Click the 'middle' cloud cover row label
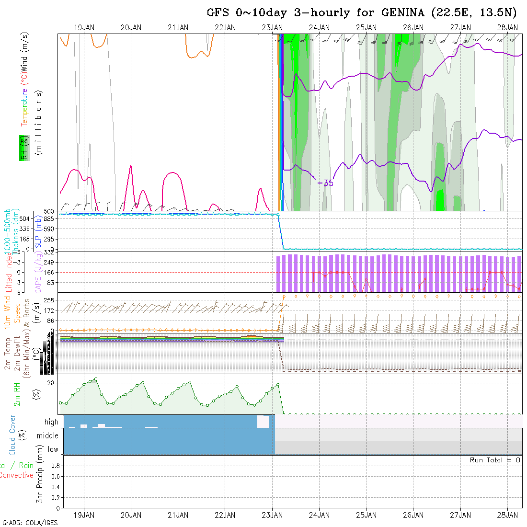527x527 pixels. point(47,435)
